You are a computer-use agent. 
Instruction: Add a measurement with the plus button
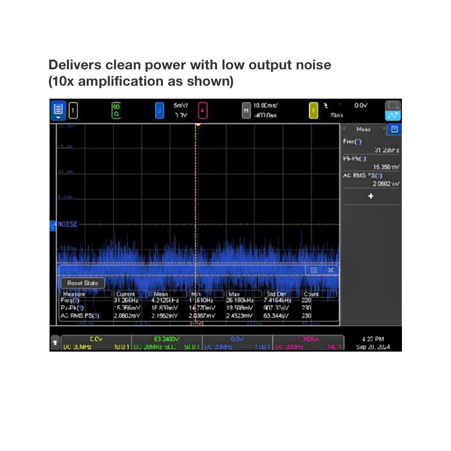371,196
